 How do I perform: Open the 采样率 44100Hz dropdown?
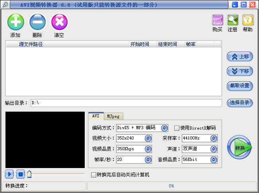pos(214,138)
